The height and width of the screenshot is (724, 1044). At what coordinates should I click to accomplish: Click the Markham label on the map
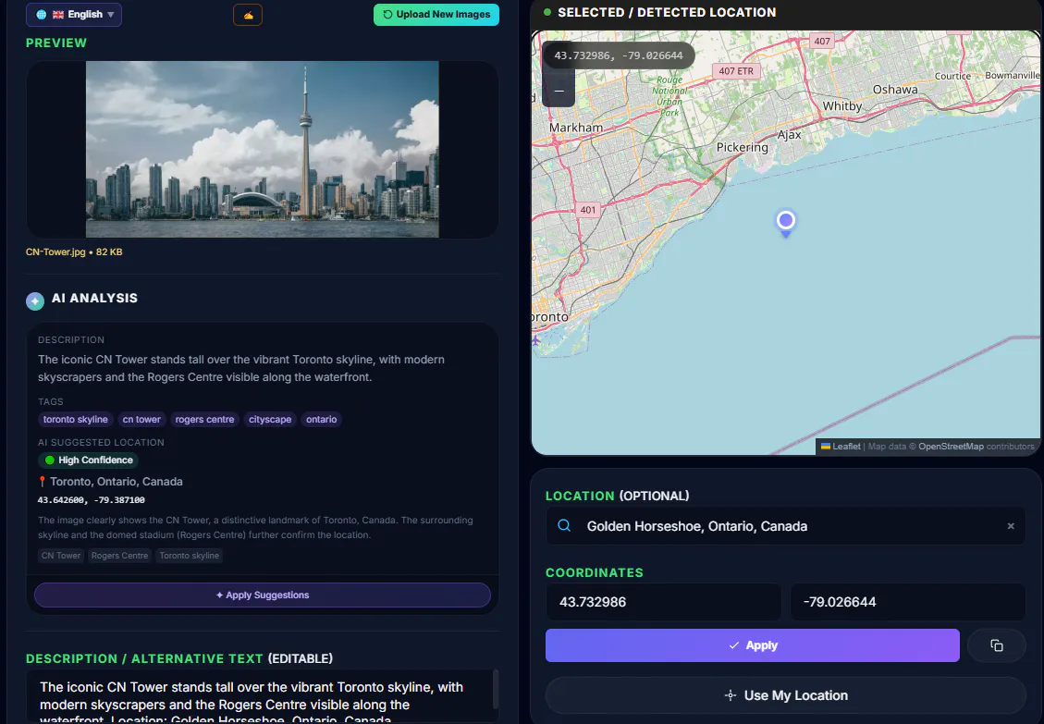point(576,128)
